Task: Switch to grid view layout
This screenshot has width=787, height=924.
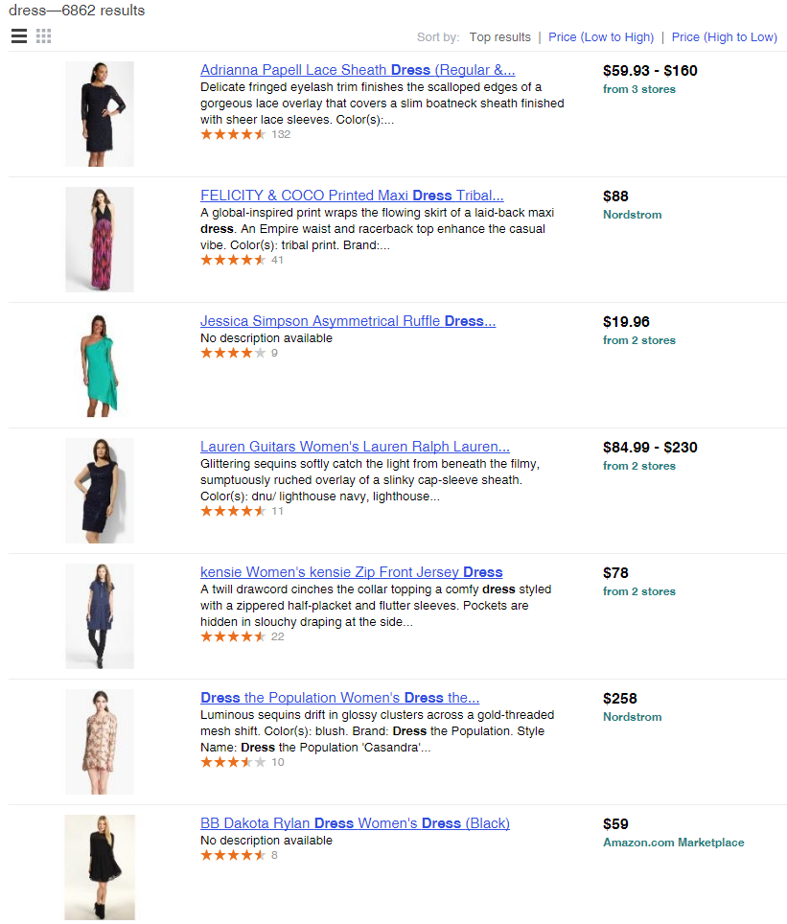Action: point(44,36)
